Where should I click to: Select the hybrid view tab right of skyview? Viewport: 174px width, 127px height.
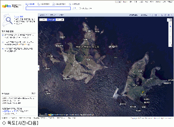pos(60,20)
